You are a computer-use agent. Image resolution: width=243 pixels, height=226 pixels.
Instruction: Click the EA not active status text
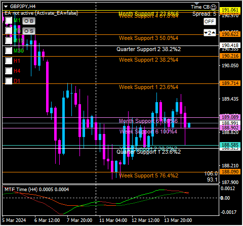pos(42,13)
